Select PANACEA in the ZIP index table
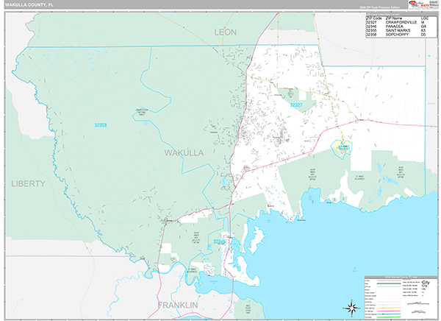 pyautogui.click(x=394, y=27)
